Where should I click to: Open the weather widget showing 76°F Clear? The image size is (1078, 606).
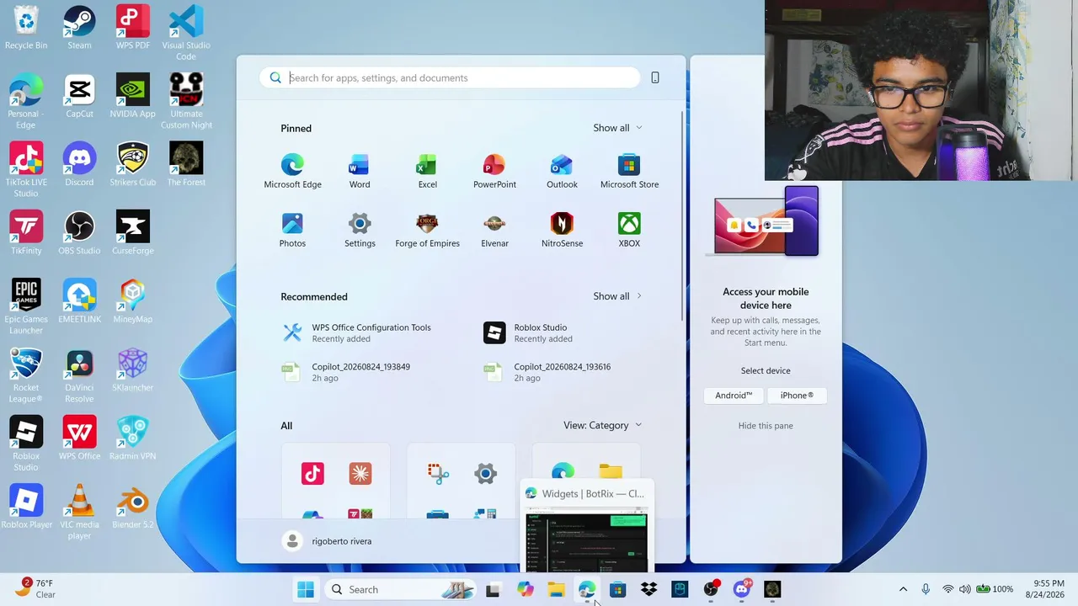pos(38,588)
